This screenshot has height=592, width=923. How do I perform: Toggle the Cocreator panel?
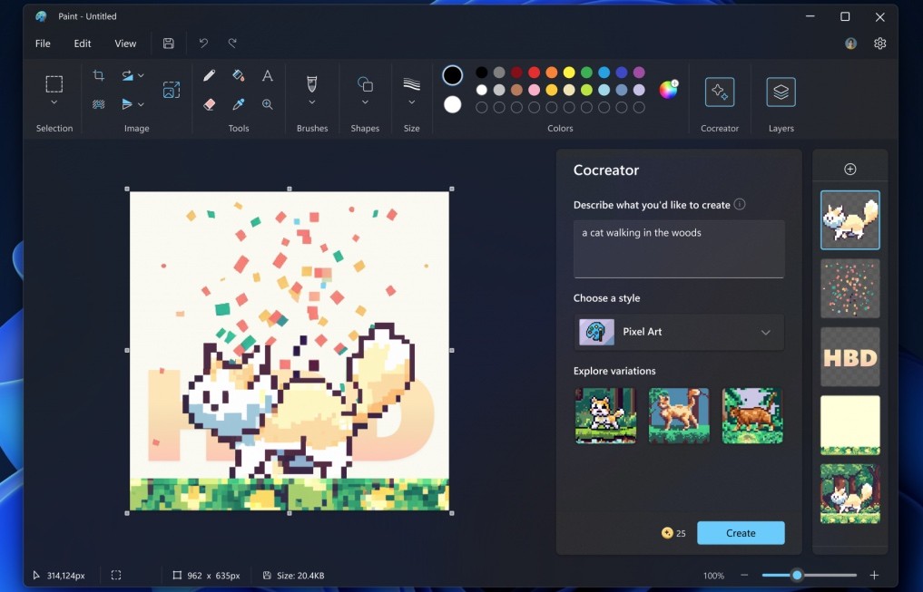point(720,92)
